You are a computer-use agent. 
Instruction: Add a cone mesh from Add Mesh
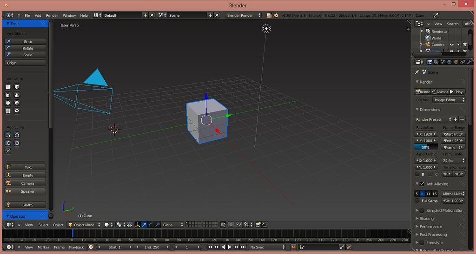coord(17,95)
